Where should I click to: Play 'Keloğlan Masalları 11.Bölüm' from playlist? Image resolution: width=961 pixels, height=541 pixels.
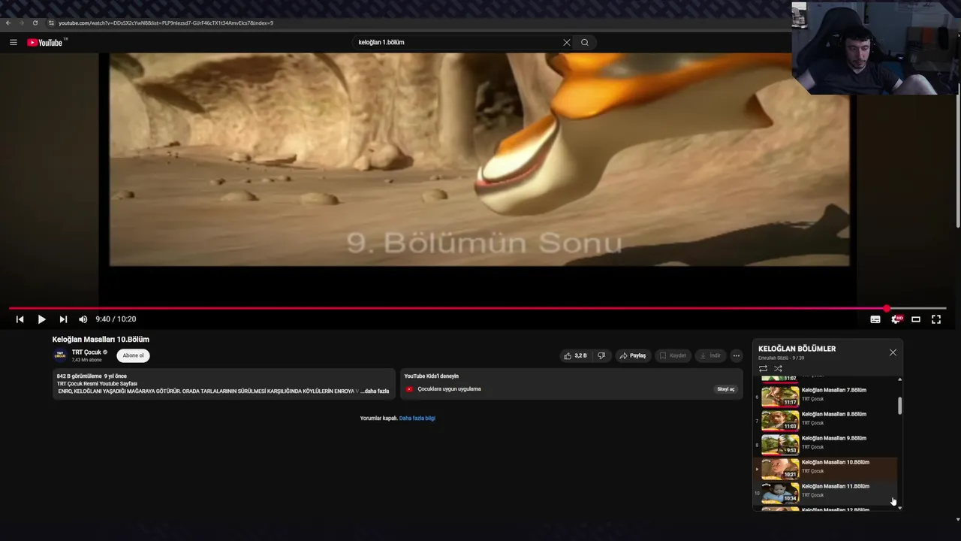(836, 486)
